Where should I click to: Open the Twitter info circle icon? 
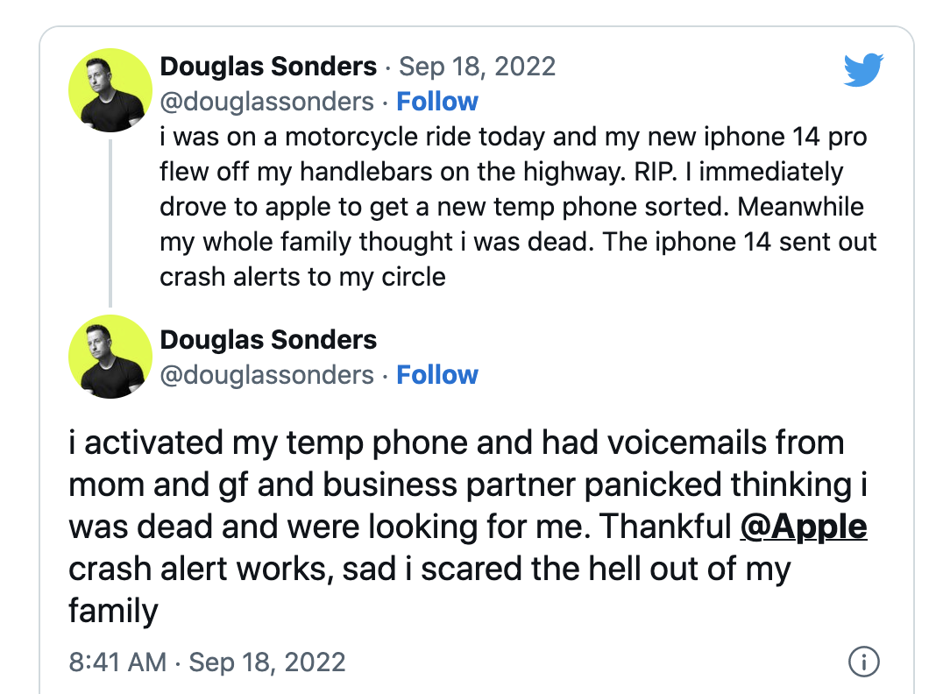coord(864,662)
